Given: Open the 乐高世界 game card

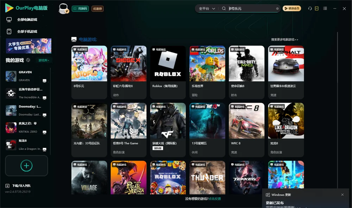Looking at the screenshot, I should (x=207, y=72).
